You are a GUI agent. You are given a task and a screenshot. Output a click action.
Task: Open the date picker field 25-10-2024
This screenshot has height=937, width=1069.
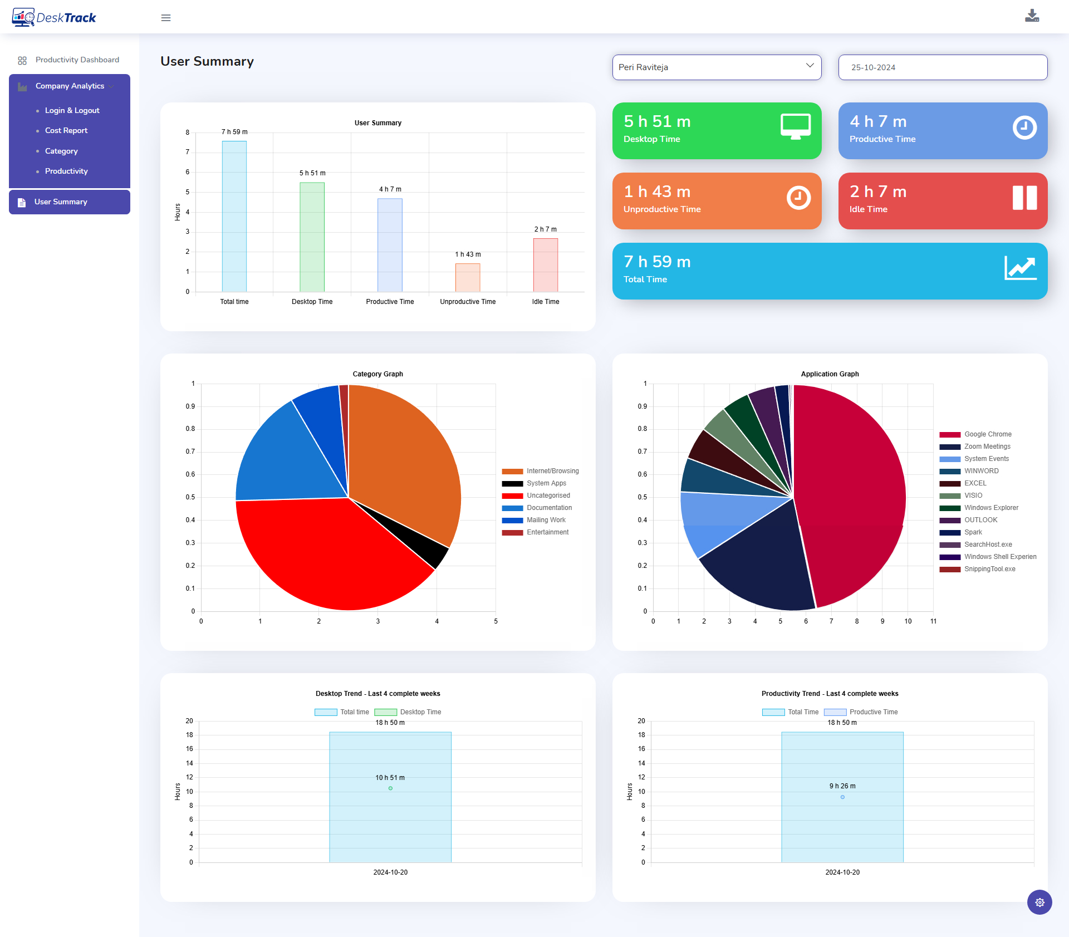tap(943, 66)
